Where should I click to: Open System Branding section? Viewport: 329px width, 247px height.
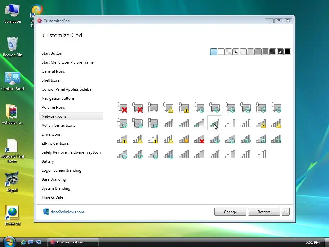tap(56, 188)
